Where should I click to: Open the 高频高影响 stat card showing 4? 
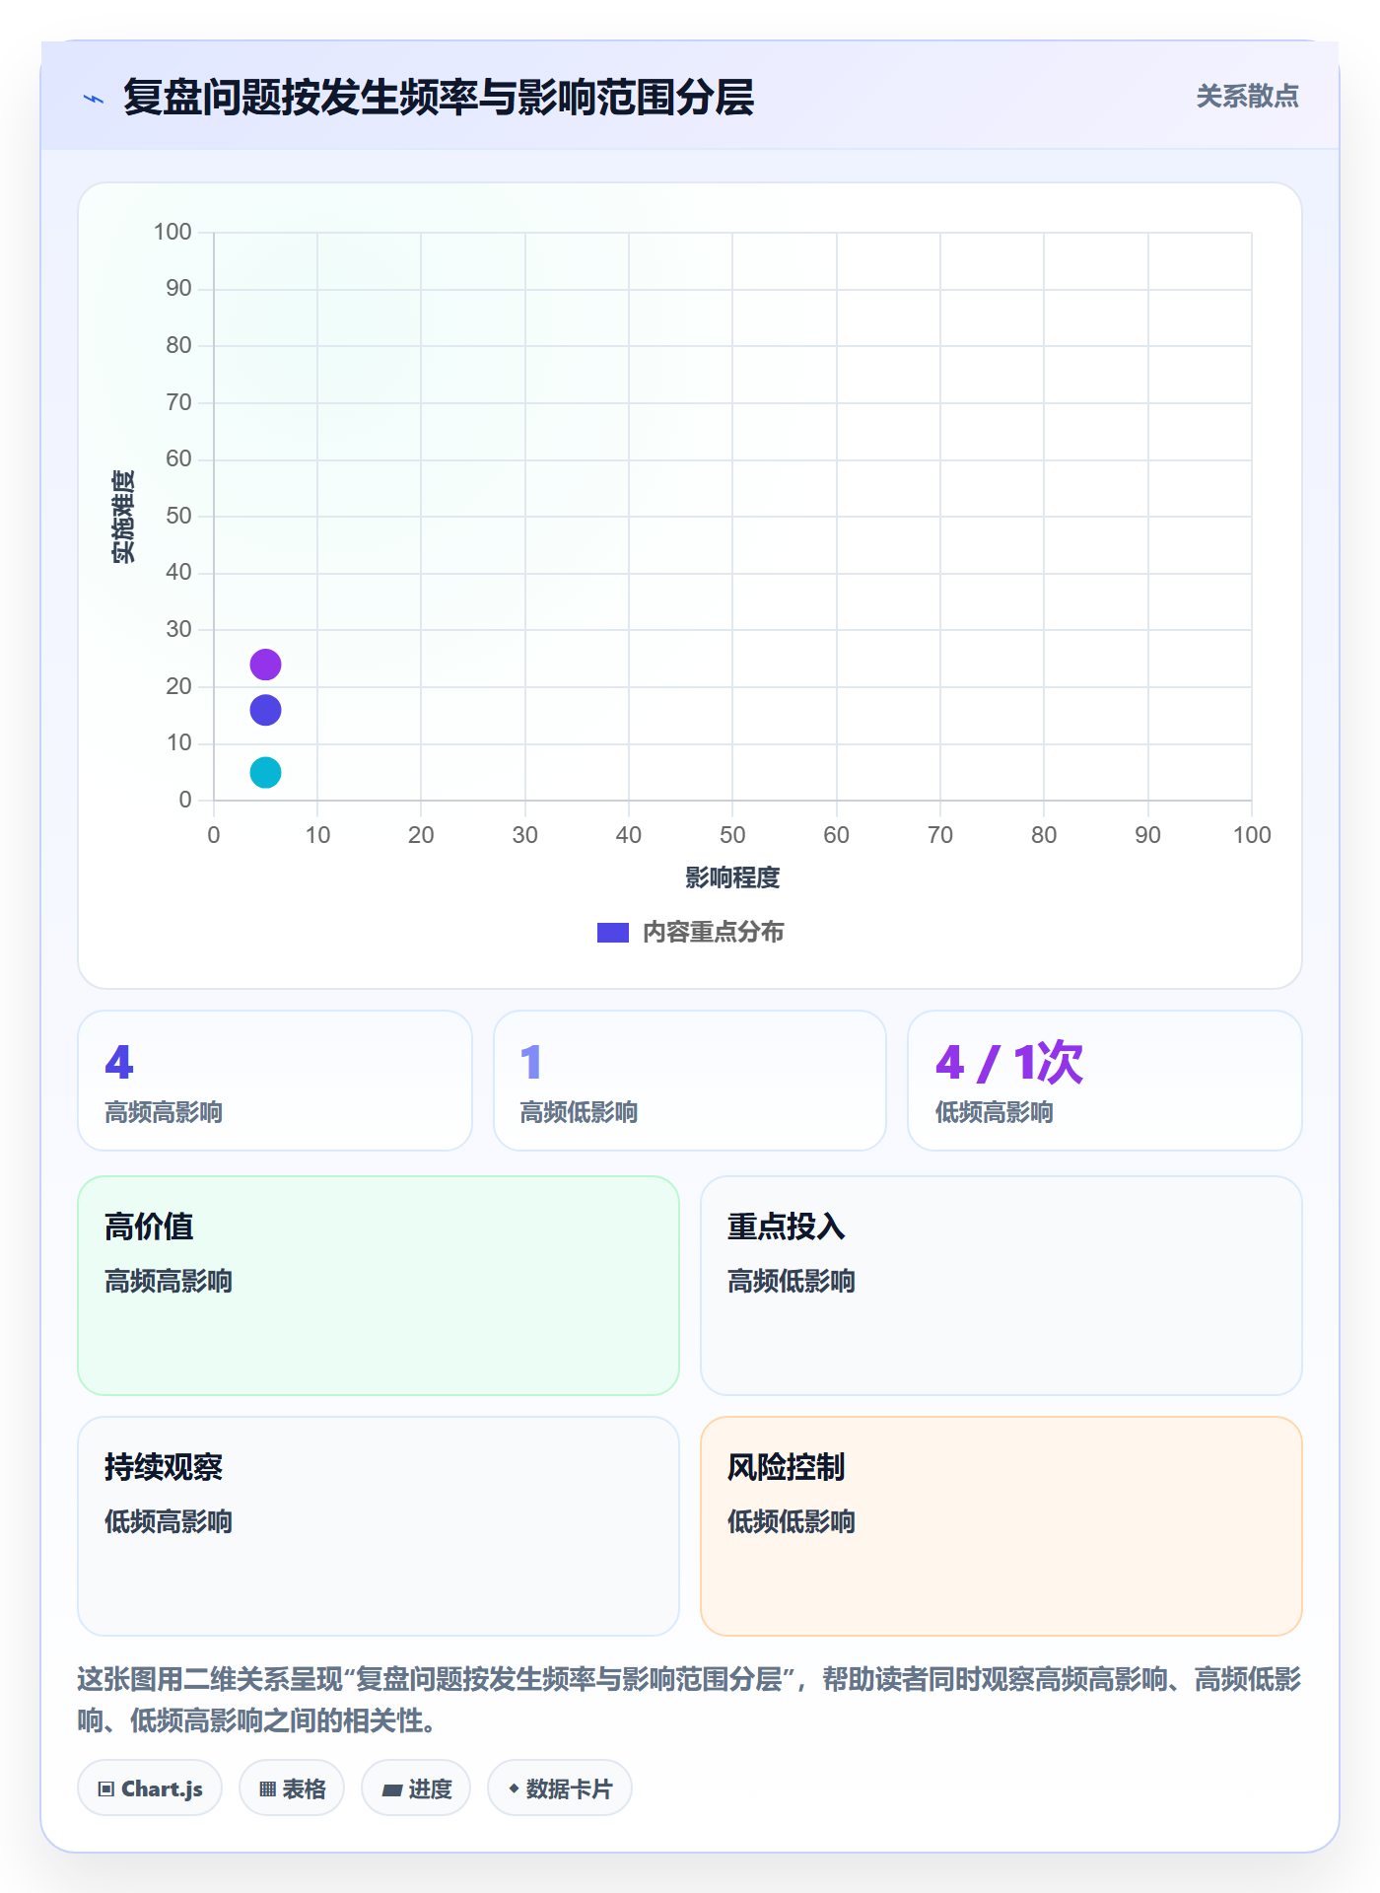275,1081
